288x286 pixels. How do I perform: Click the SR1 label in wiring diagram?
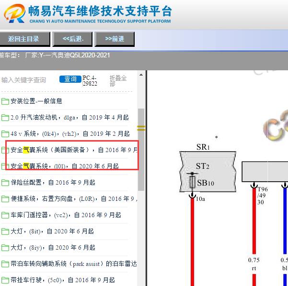tap(203, 147)
